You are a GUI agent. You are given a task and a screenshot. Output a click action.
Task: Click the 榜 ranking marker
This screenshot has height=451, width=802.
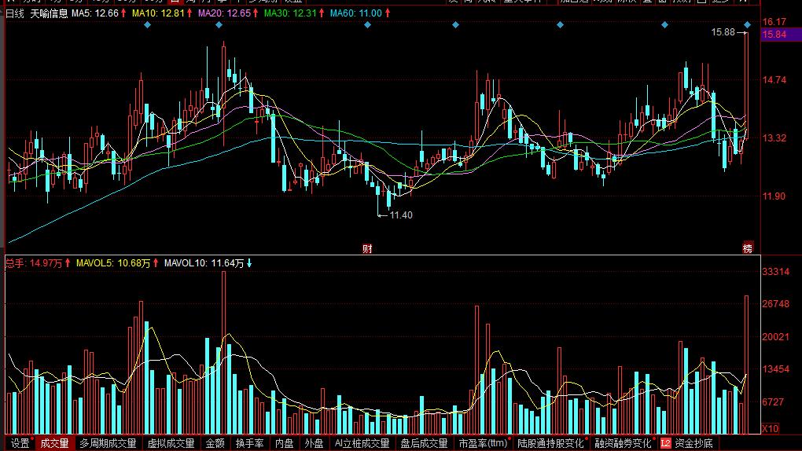(x=748, y=248)
